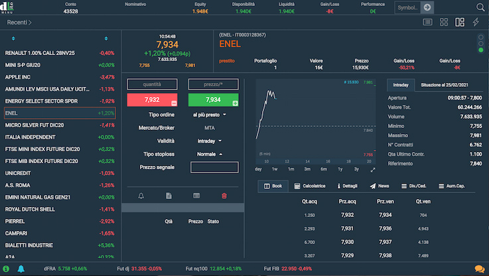Sort watchlist by change arrows
489x276 pixels.
coord(106,38)
